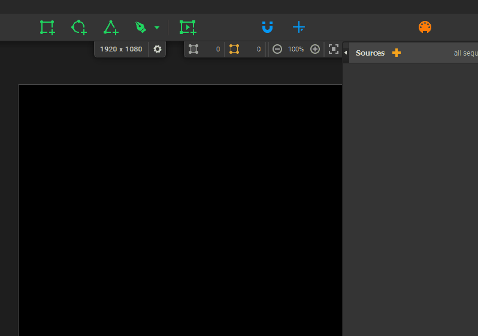Select the green pen drawing tool
Screen dimensions: 478x336
click(x=141, y=28)
